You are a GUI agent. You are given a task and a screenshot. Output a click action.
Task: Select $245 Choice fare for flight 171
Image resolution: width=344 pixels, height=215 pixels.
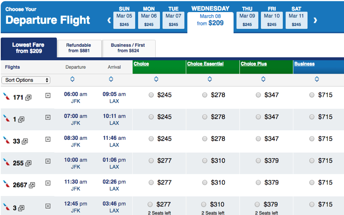151,95
